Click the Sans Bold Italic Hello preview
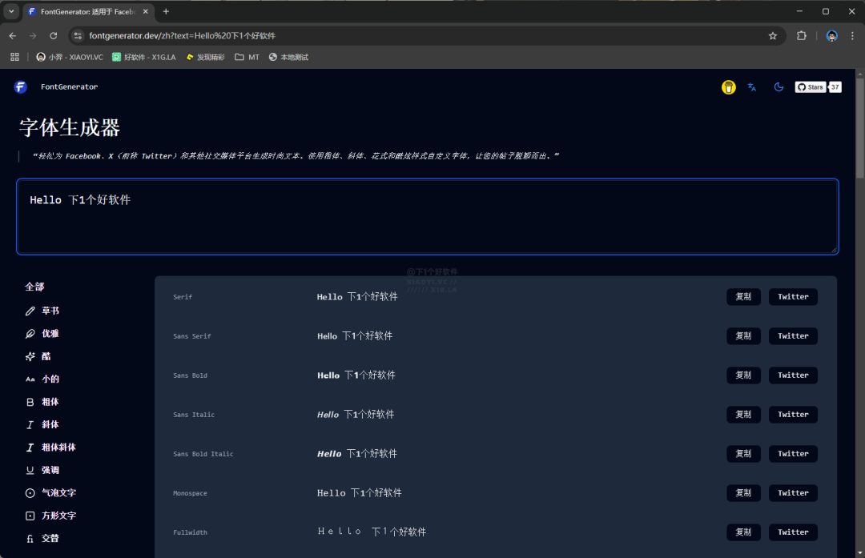 click(357, 454)
